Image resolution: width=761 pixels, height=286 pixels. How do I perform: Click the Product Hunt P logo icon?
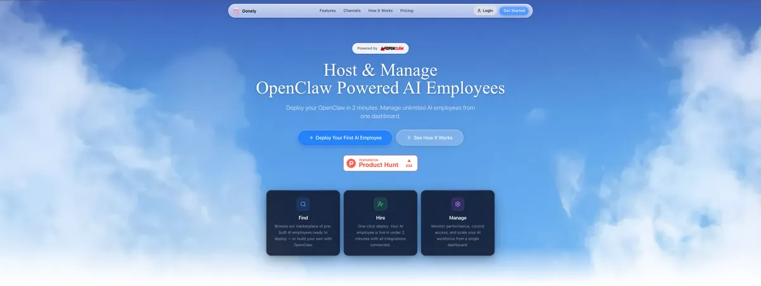(x=351, y=163)
